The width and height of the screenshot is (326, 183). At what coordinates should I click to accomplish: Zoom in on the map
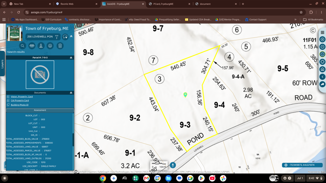click(x=322, y=39)
